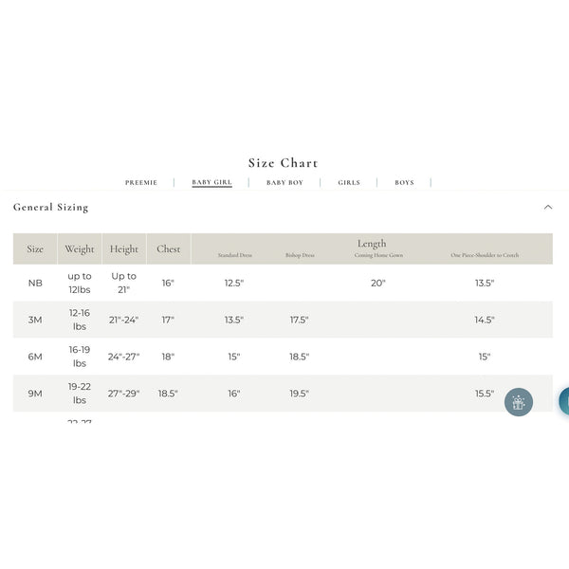Click the Height column header
Viewport: 569px width, 569px height.
click(x=124, y=249)
